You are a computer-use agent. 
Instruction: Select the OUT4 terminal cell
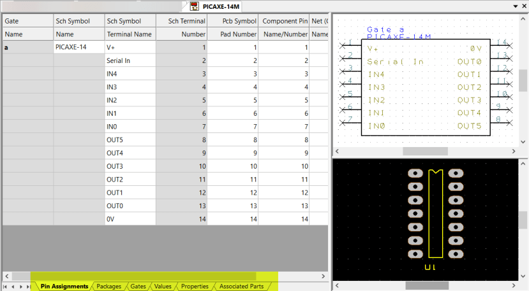point(130,153)
